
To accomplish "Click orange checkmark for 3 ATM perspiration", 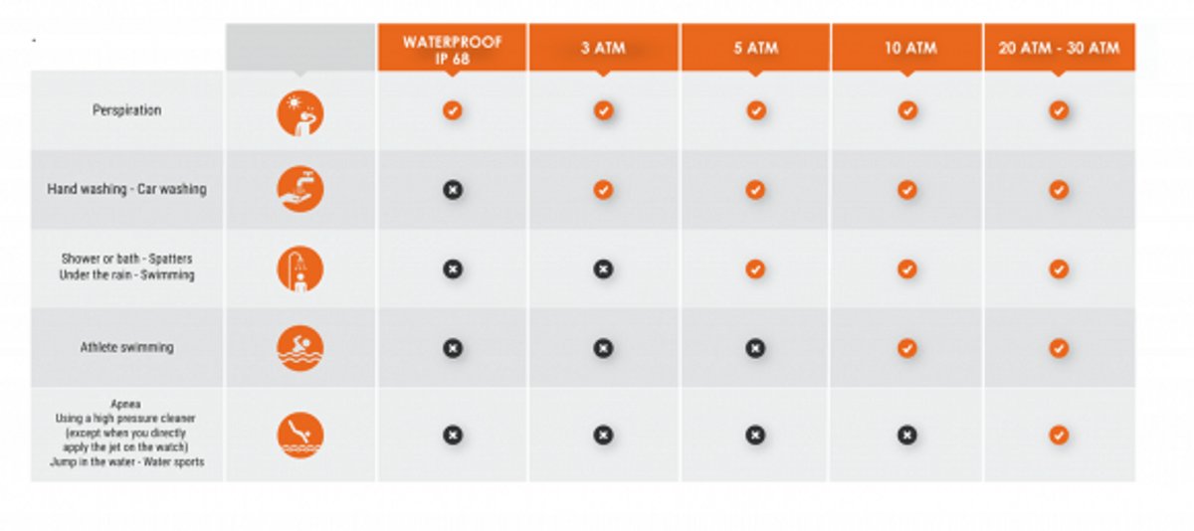I will [x=604, y=110].
